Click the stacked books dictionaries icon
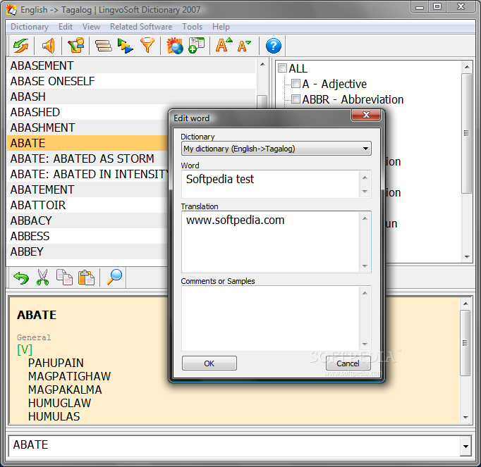The width and height of the screenshot is (481, 467). coord(104,46)
